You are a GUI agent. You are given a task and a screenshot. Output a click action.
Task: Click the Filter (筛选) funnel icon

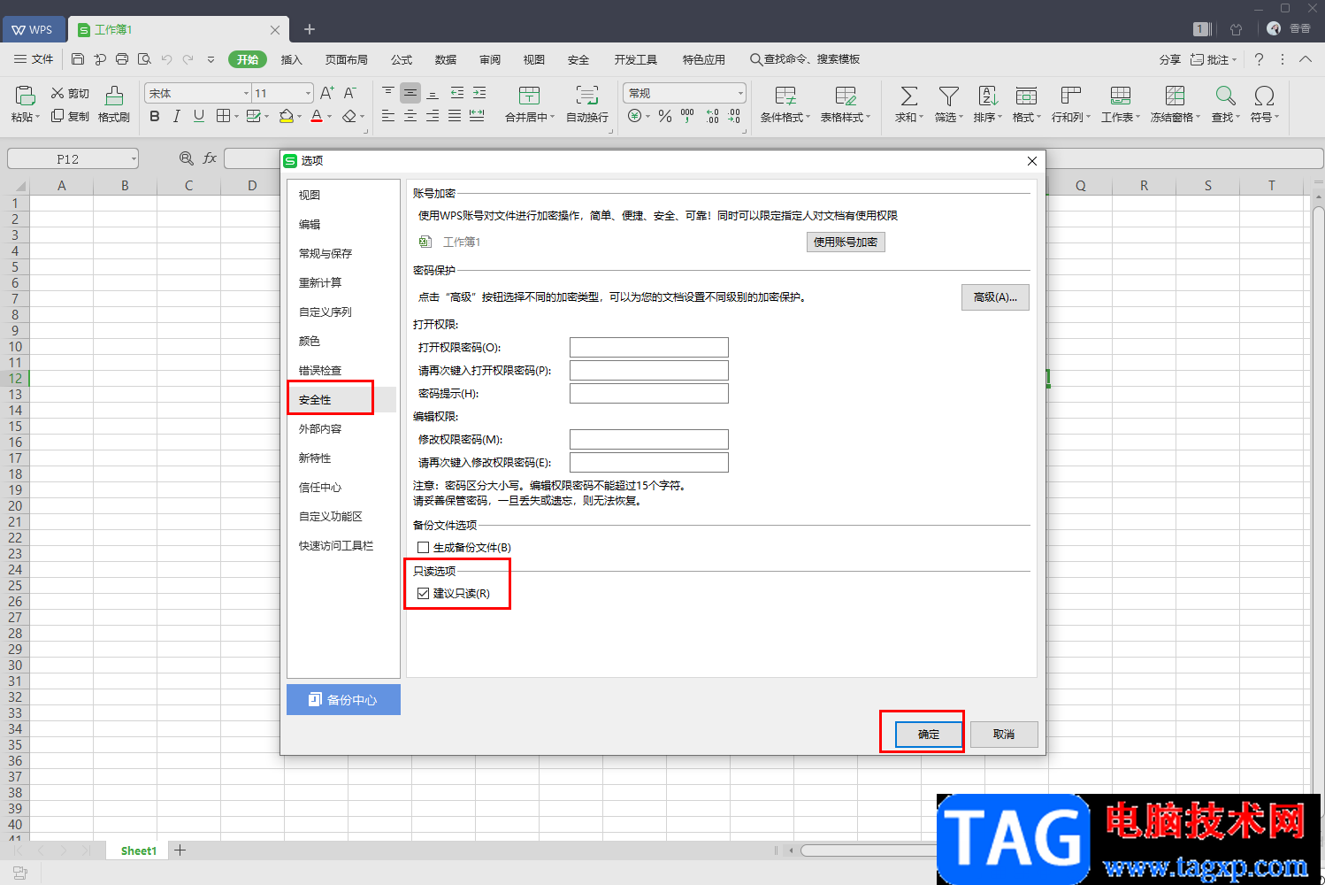(949, 96)
